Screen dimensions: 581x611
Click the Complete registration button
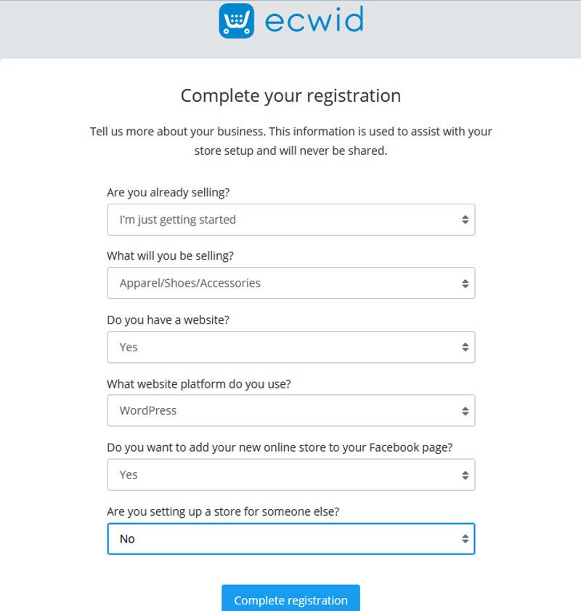290,599
